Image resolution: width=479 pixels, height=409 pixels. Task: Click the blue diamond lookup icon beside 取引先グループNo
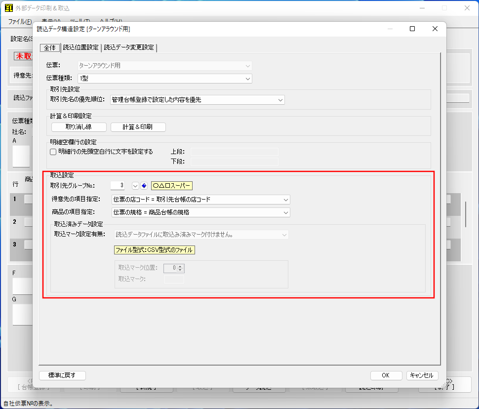144,186
